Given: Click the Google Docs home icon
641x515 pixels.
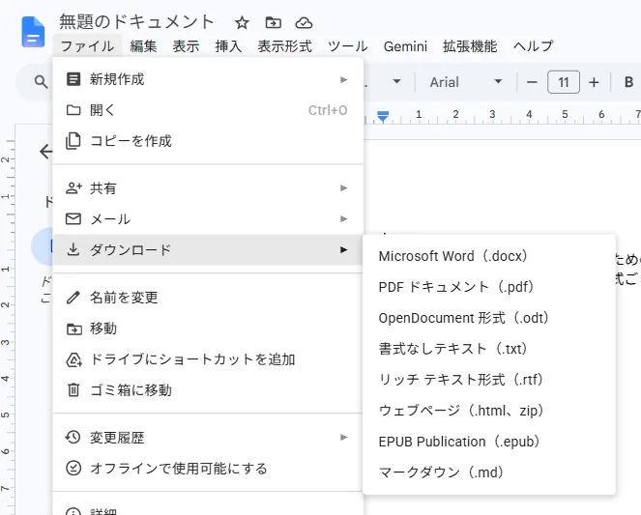Looking at the screenshot, I should [33, 32].
